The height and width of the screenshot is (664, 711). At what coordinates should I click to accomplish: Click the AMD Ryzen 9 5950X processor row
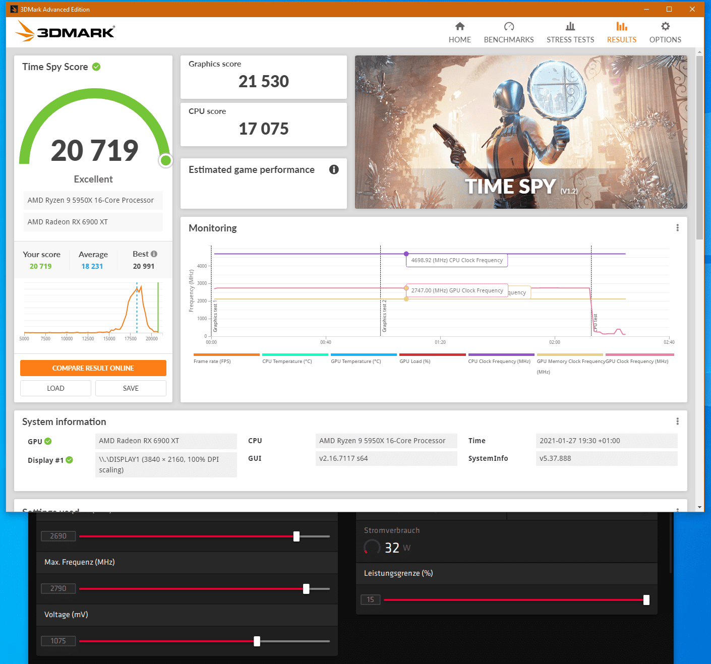pos(93,200)
